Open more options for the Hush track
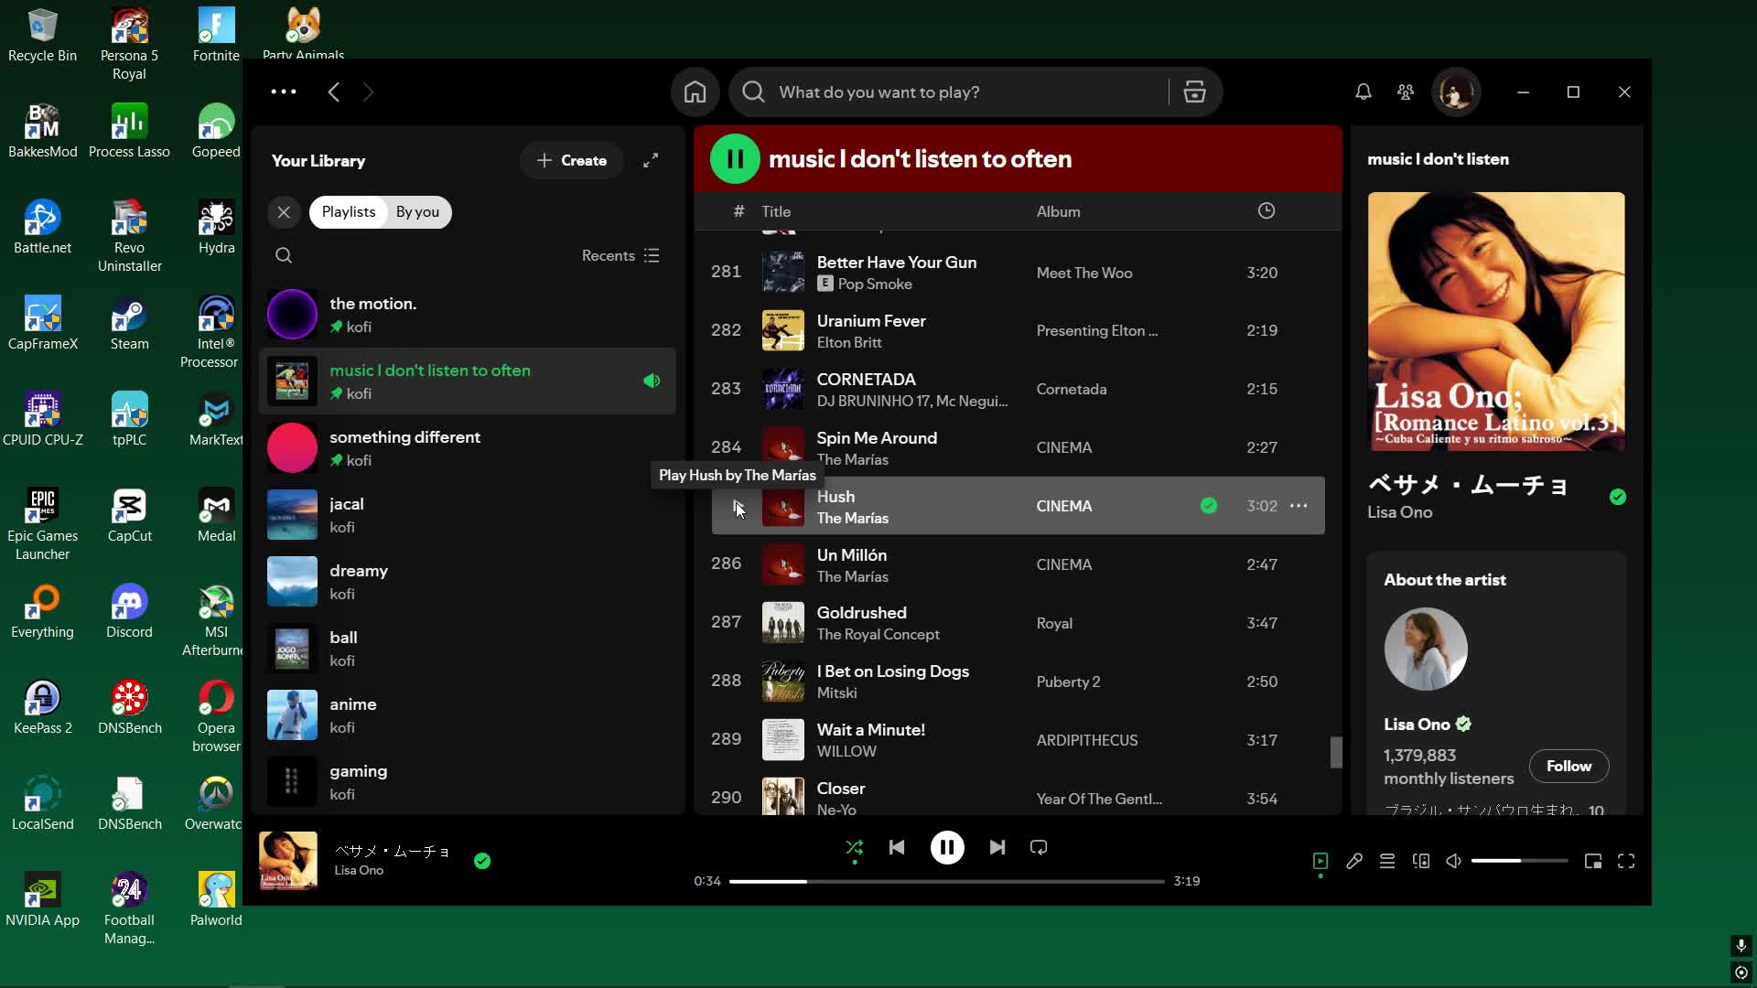 pos(1299,506)
